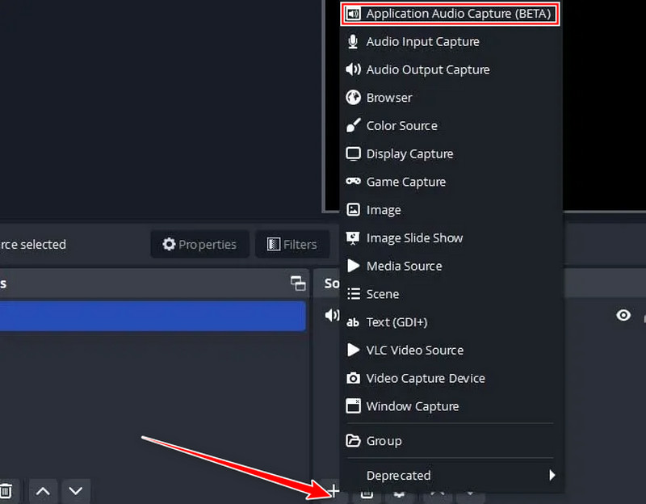The height and width of the screenshot is (504, 646).
Task: Pop out the Scenes dock panel
Action: tap(298, 283)
